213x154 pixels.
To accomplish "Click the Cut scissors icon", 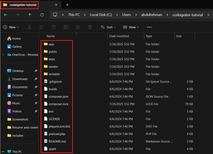I will point(29,27).
